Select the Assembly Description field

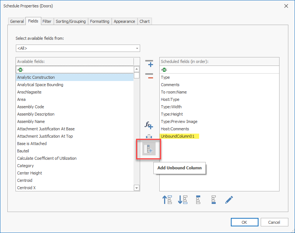pyautogui.click(x=75, y=114)
